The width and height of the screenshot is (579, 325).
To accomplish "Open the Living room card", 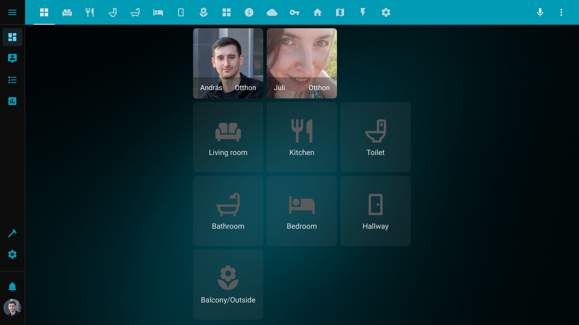I will coord(228,137).
